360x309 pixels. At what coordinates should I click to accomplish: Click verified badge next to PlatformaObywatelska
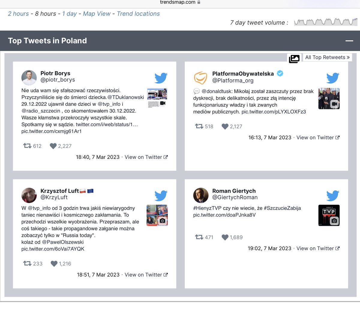(x=280, y=73)
